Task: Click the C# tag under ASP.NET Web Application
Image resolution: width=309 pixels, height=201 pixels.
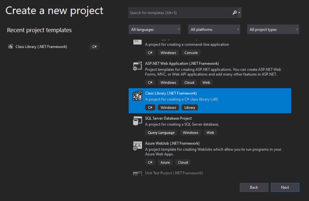Action: pyautogui.click(x=150, y=82)
